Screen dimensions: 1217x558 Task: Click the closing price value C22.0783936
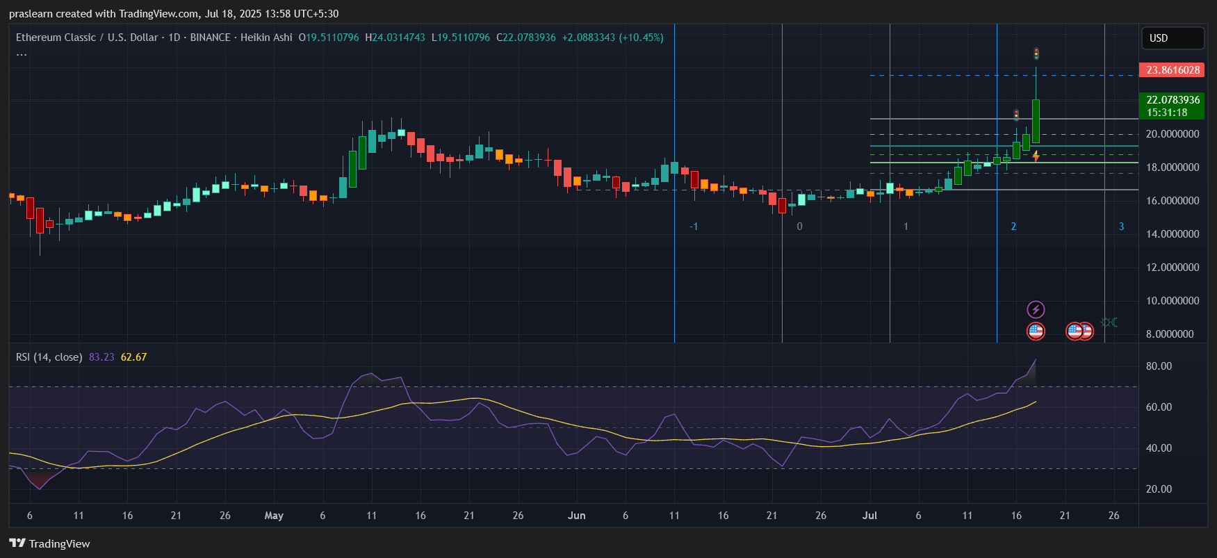click(x=526, y=38)
